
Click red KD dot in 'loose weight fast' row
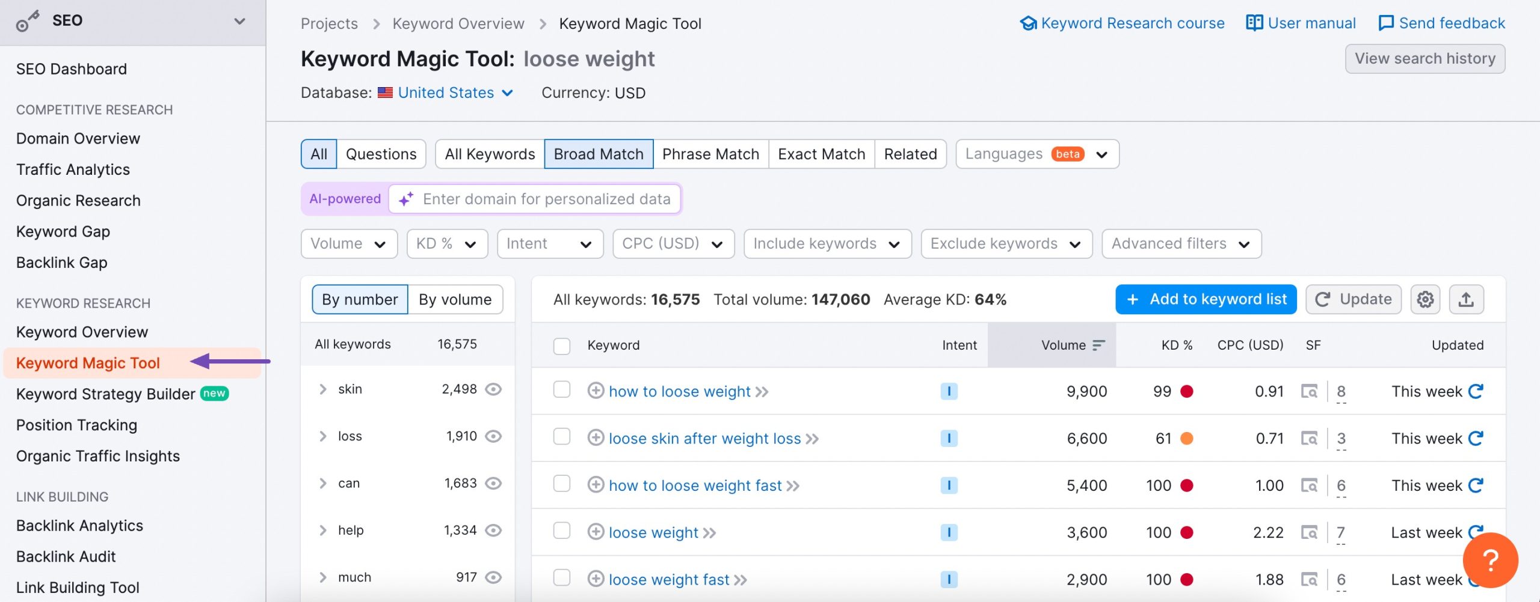pos(1186,579)
